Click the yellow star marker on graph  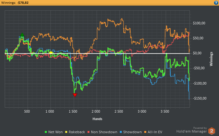[x=51, y=52]
